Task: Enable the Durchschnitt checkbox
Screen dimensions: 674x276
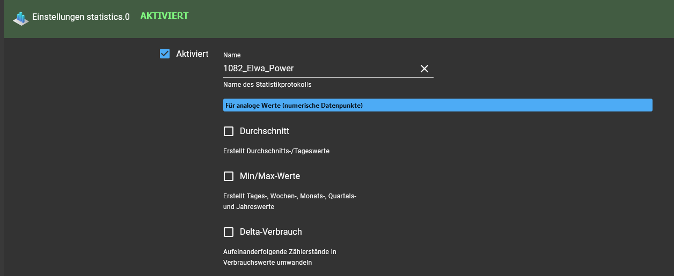Action: pos(229,131)
